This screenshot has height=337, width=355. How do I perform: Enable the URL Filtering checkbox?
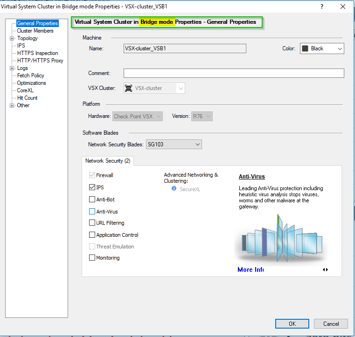(x=92, y=223)
